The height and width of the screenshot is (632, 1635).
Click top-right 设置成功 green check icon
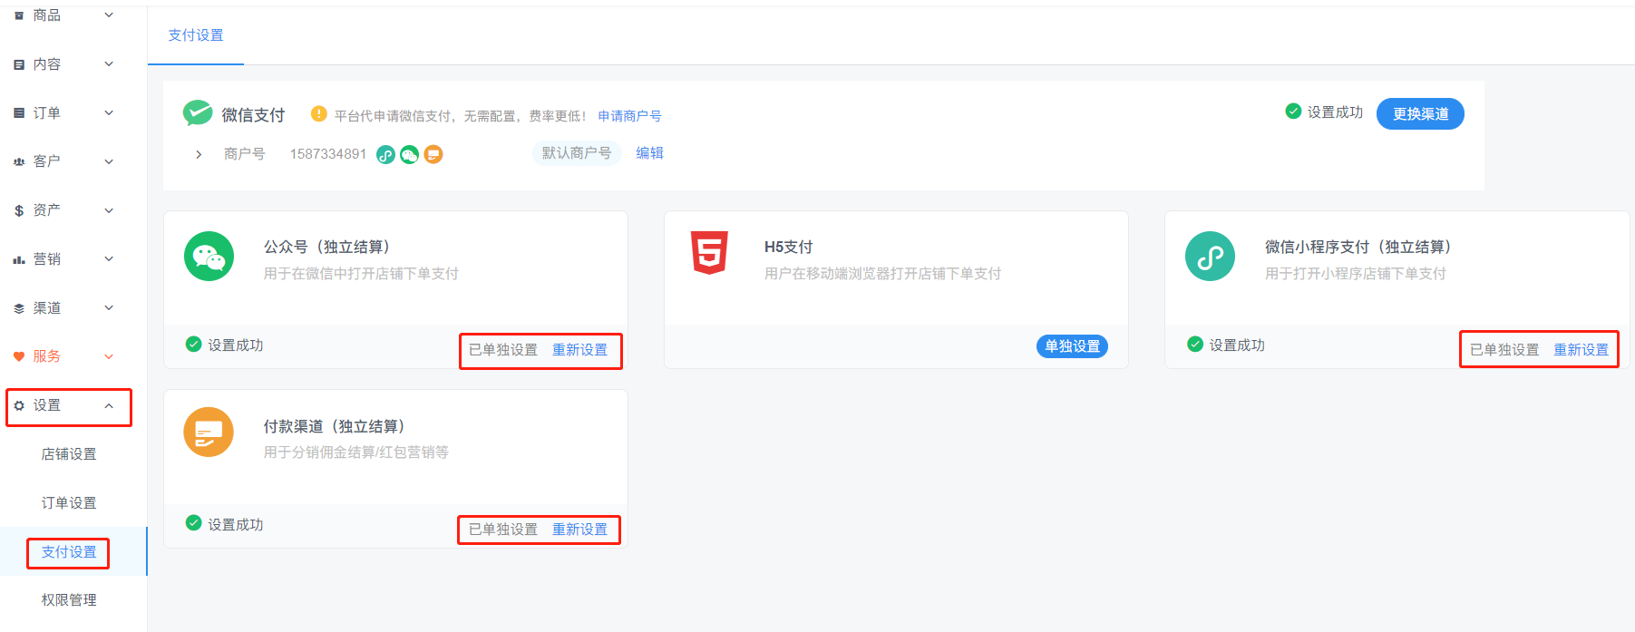[x=1293, y=111]
